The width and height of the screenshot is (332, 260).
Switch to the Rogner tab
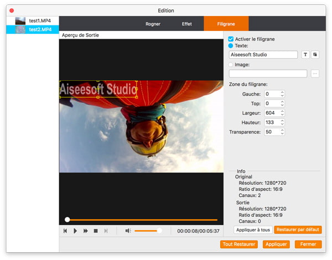(153, 24)
